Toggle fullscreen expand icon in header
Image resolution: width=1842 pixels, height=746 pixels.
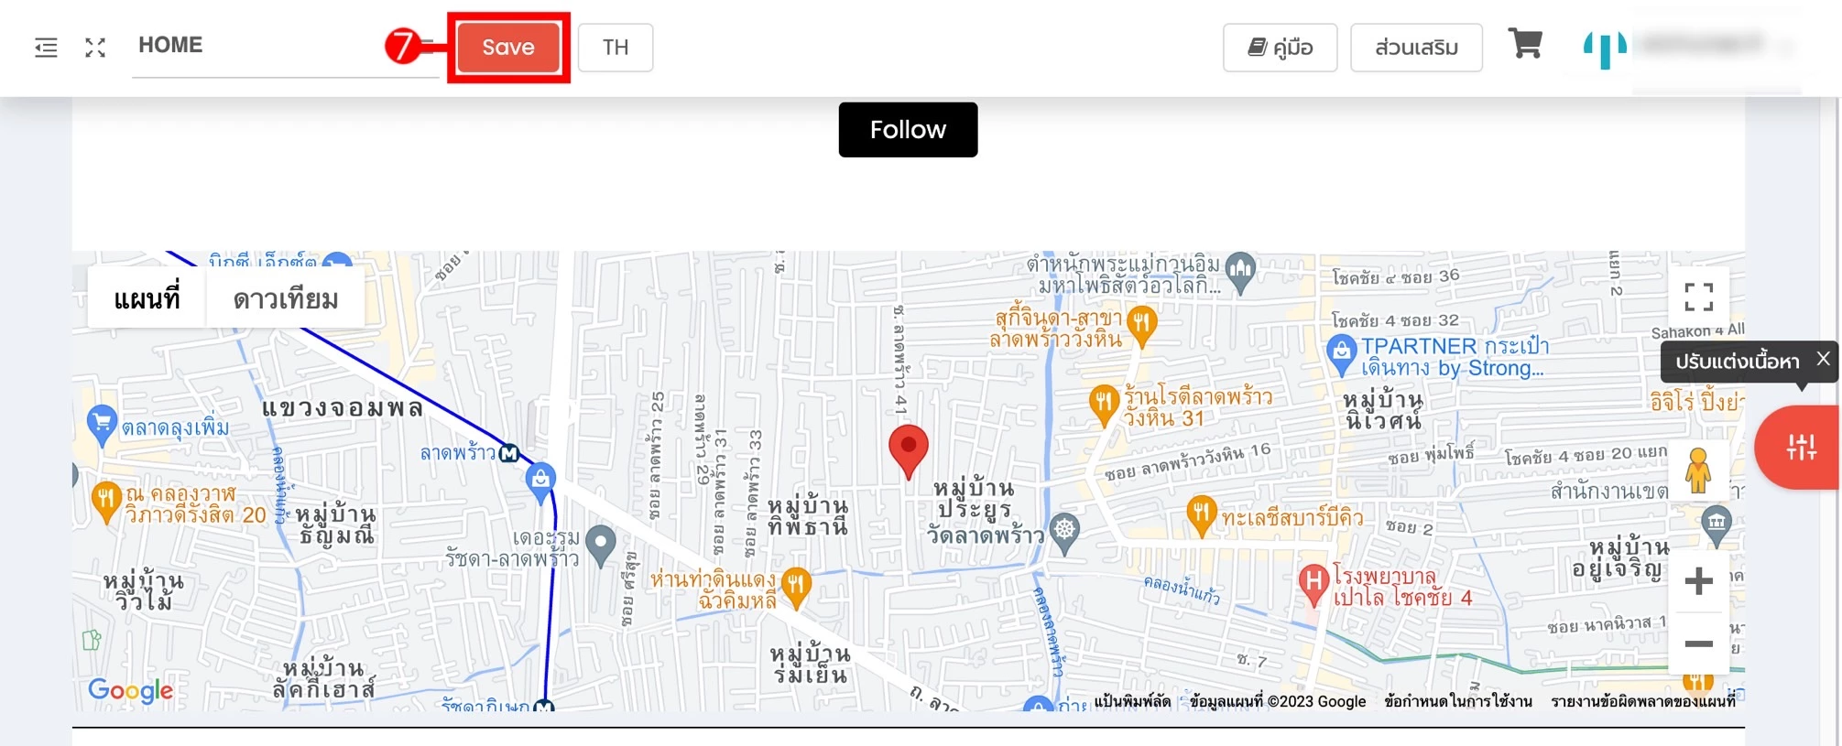pyautogui.click(x=95, y=48)
